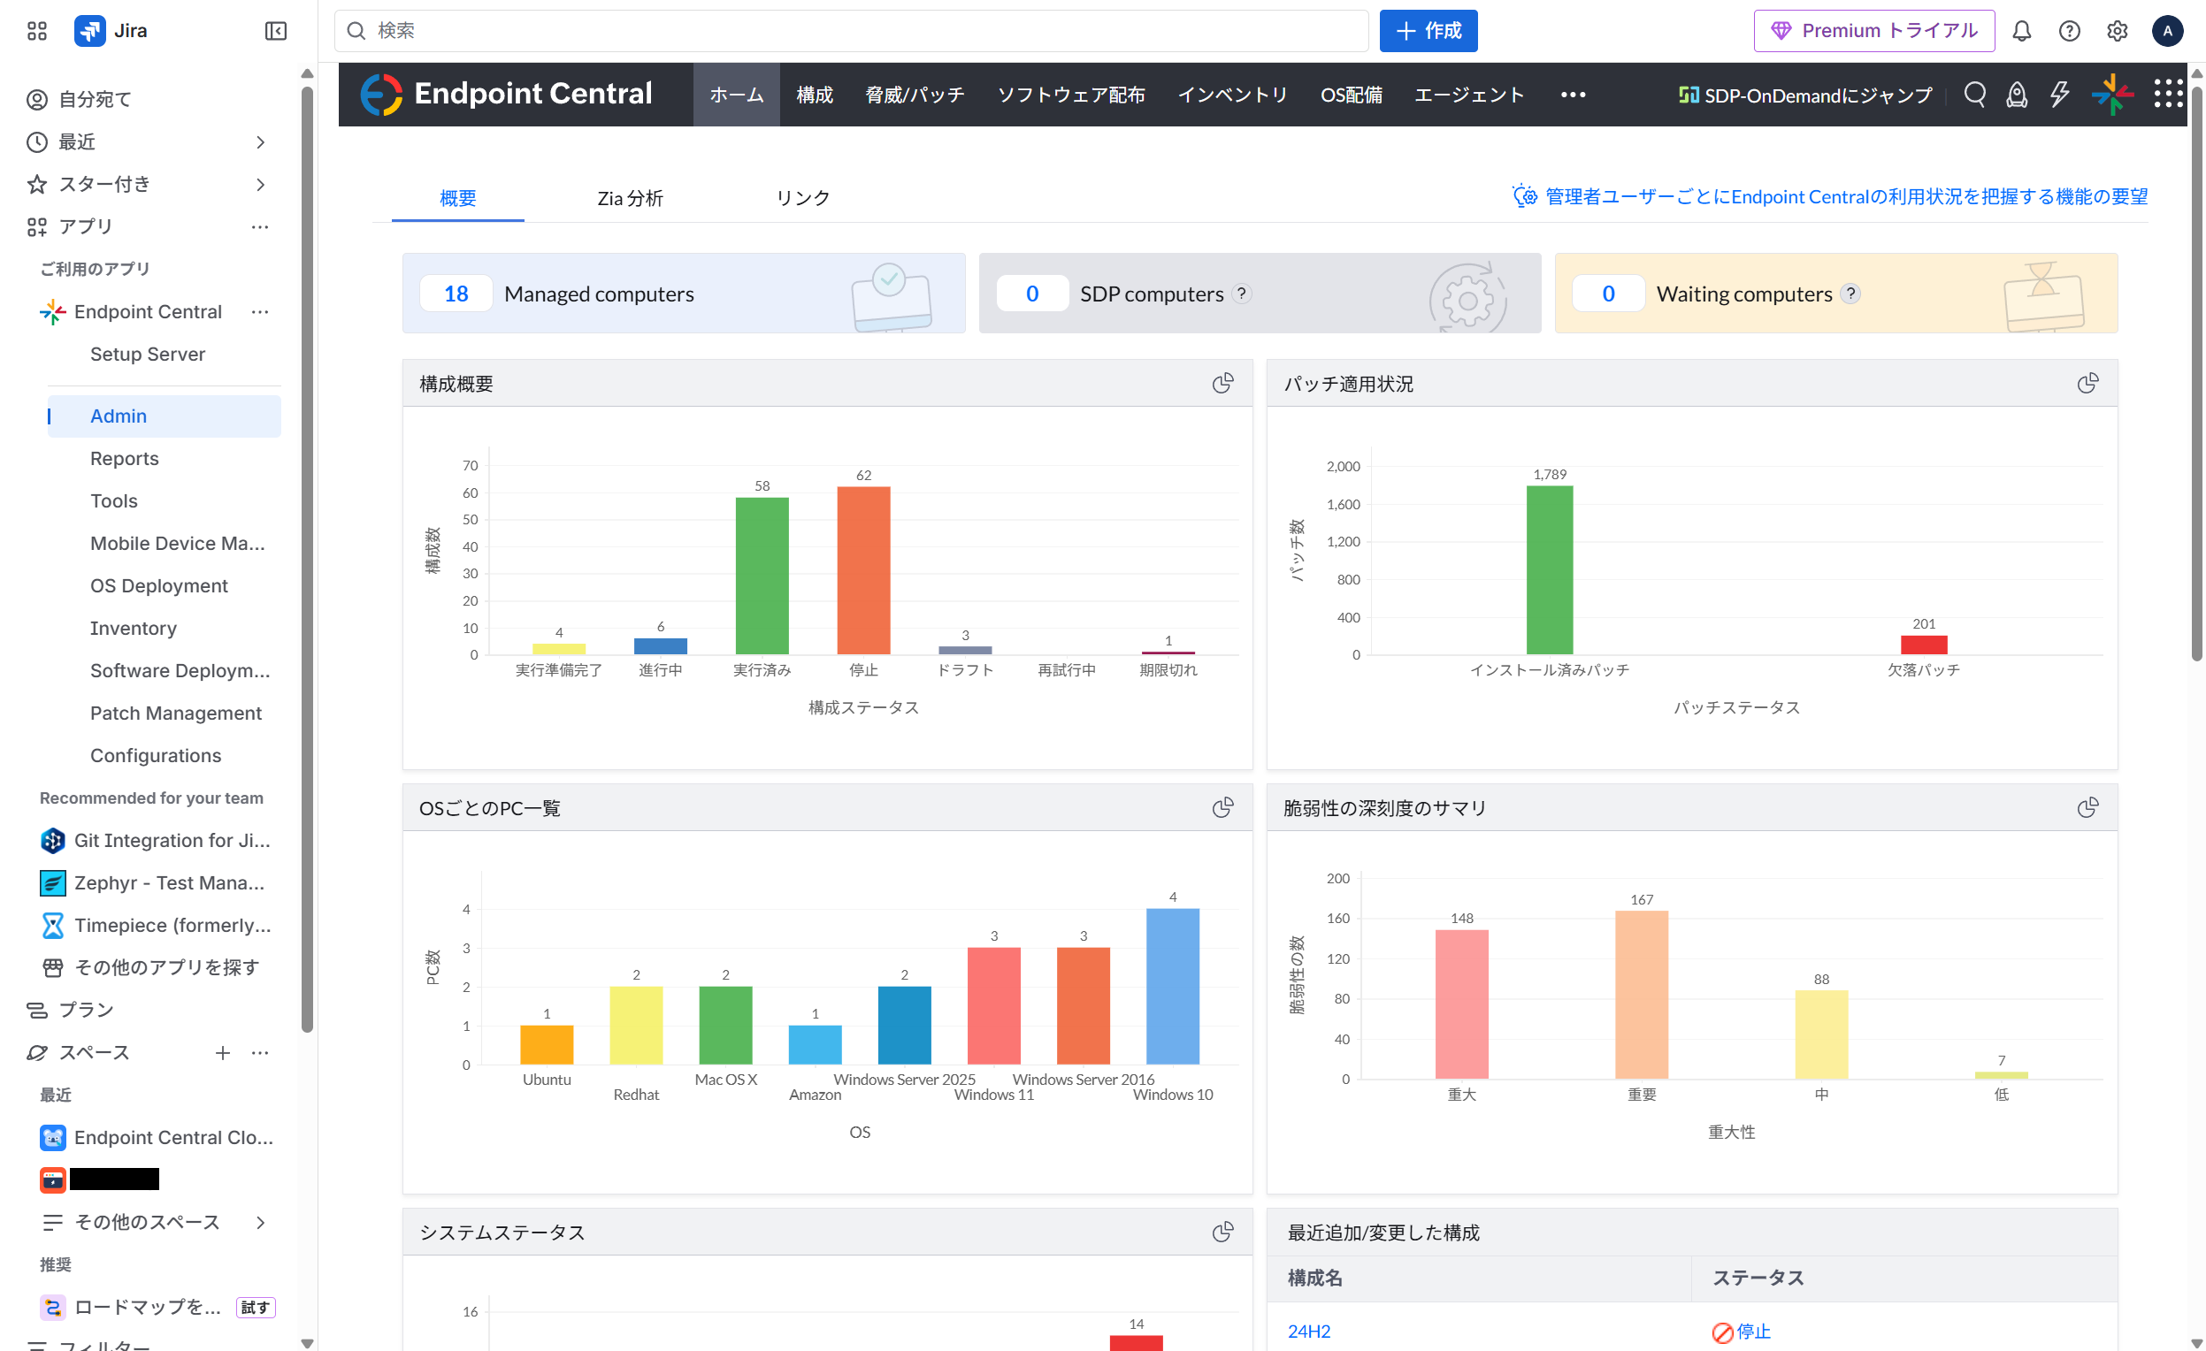
Task: Open the インベントリ menu
Action: tap(1232, 95)
